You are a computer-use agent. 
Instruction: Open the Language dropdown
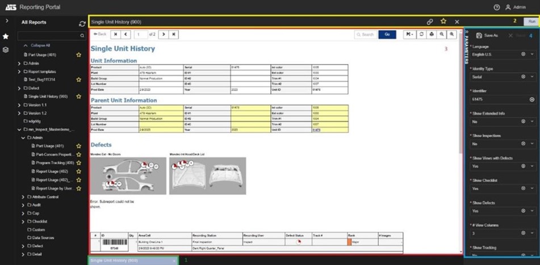532,54
